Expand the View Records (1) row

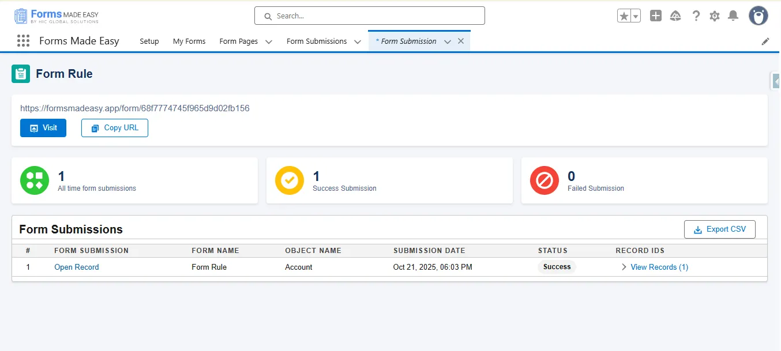624,267
